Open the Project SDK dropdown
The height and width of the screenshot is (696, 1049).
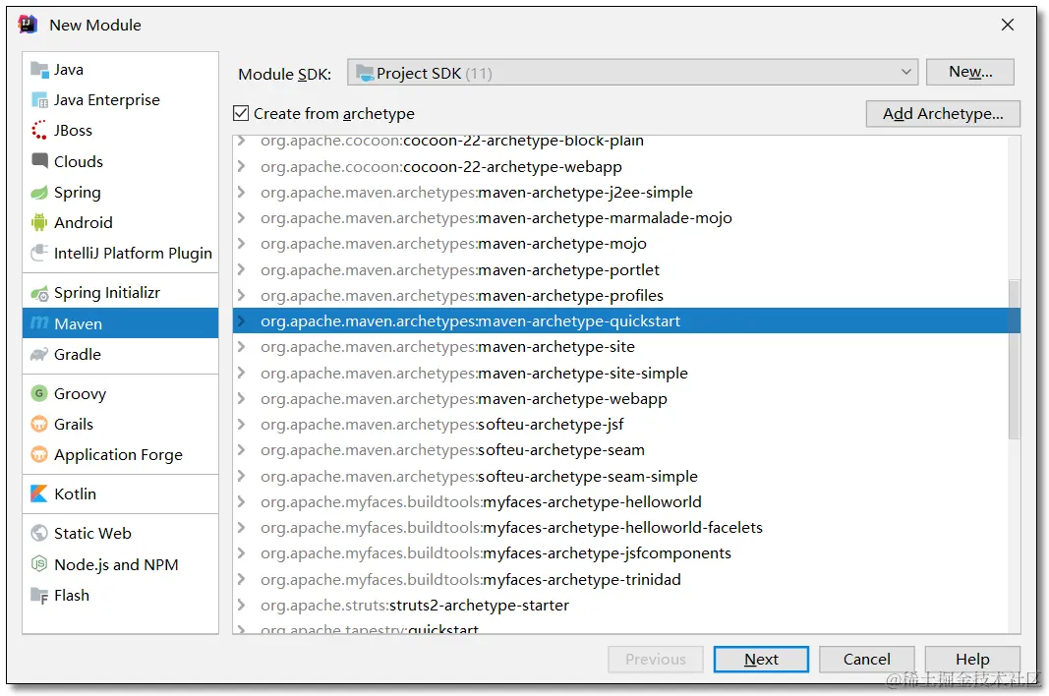click(906, 71)
